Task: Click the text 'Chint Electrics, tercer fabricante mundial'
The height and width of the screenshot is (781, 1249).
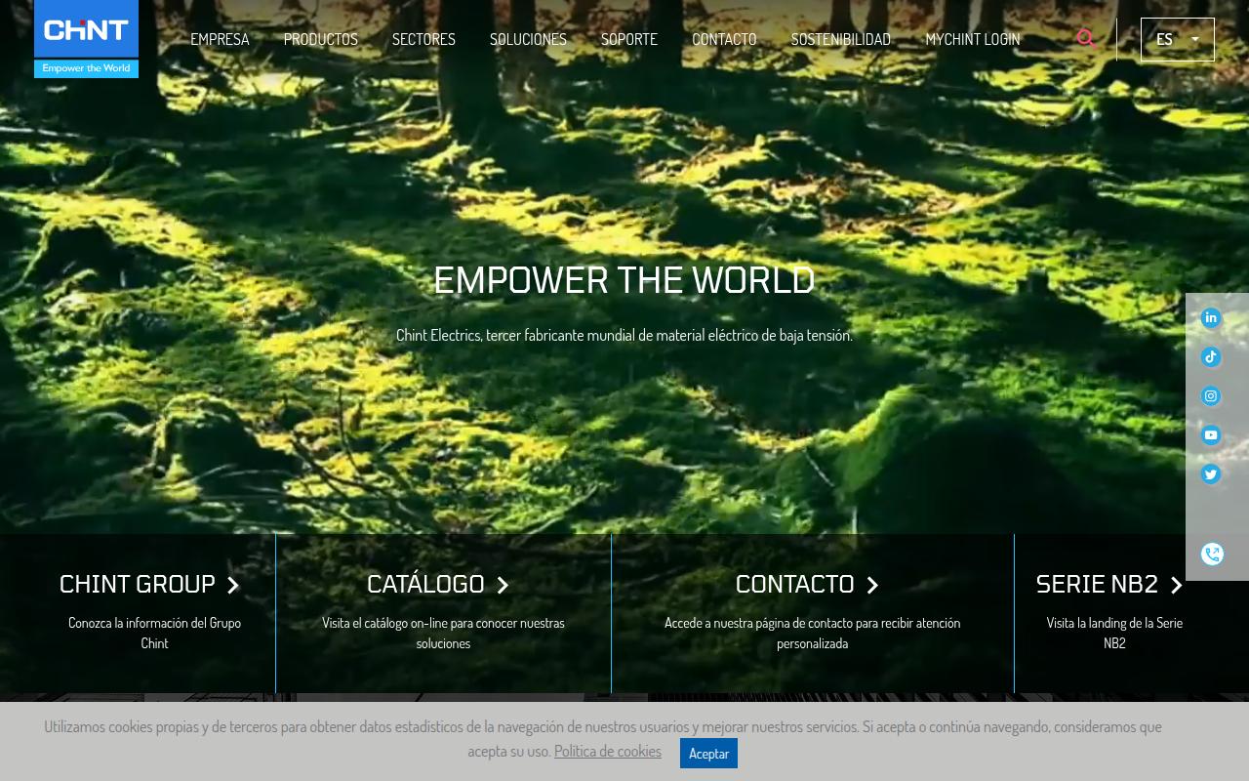Action: [x=624, y=335]
